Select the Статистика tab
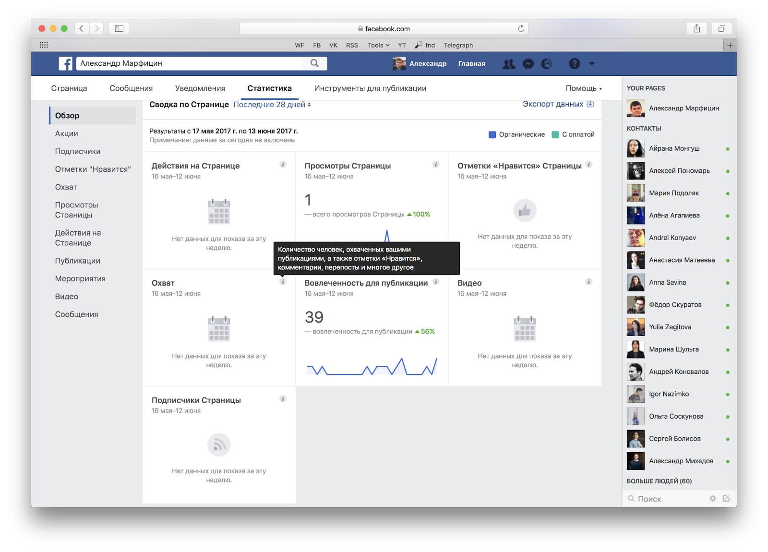 tap(270, 88)
